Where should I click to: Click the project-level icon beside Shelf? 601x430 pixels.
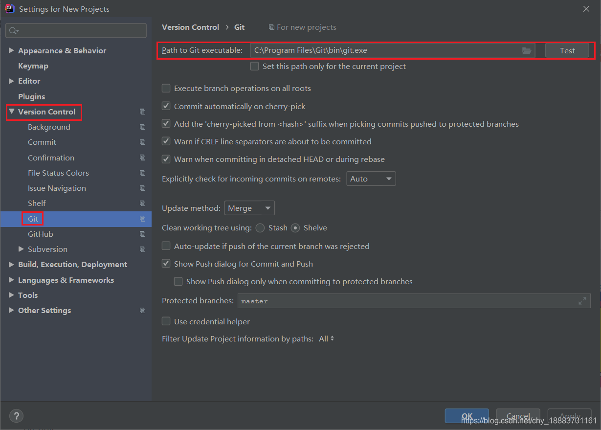click(x=142, y=204)
